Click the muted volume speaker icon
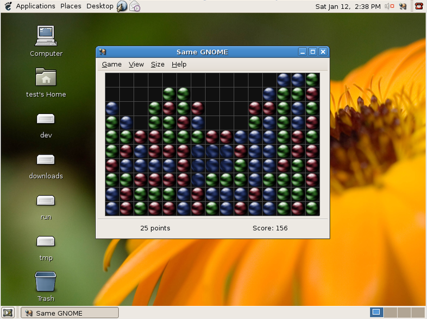Image resolution: width=427 pixels, height=319 pixels. click(x=390, y=6)
